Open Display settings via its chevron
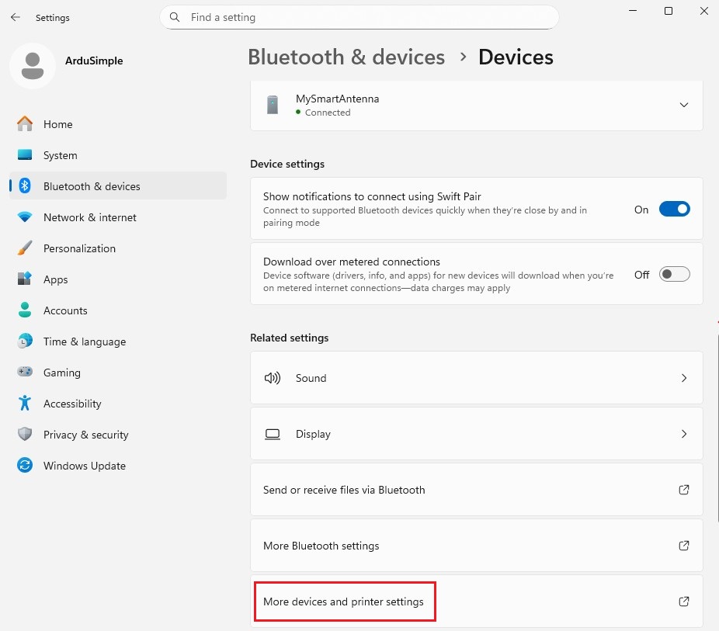 click(683, 434)
